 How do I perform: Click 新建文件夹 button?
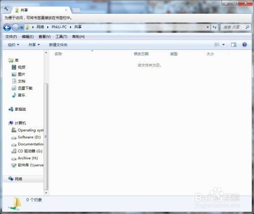pyautogui.click(x=58, y=45)
